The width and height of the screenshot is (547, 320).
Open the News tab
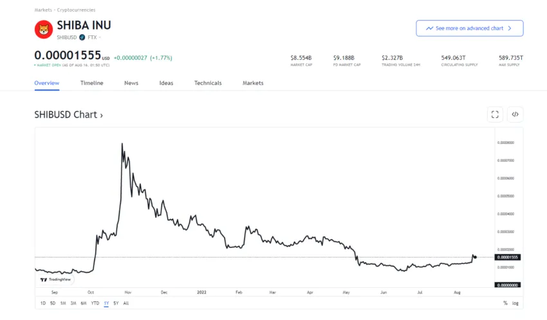(131, 83)
